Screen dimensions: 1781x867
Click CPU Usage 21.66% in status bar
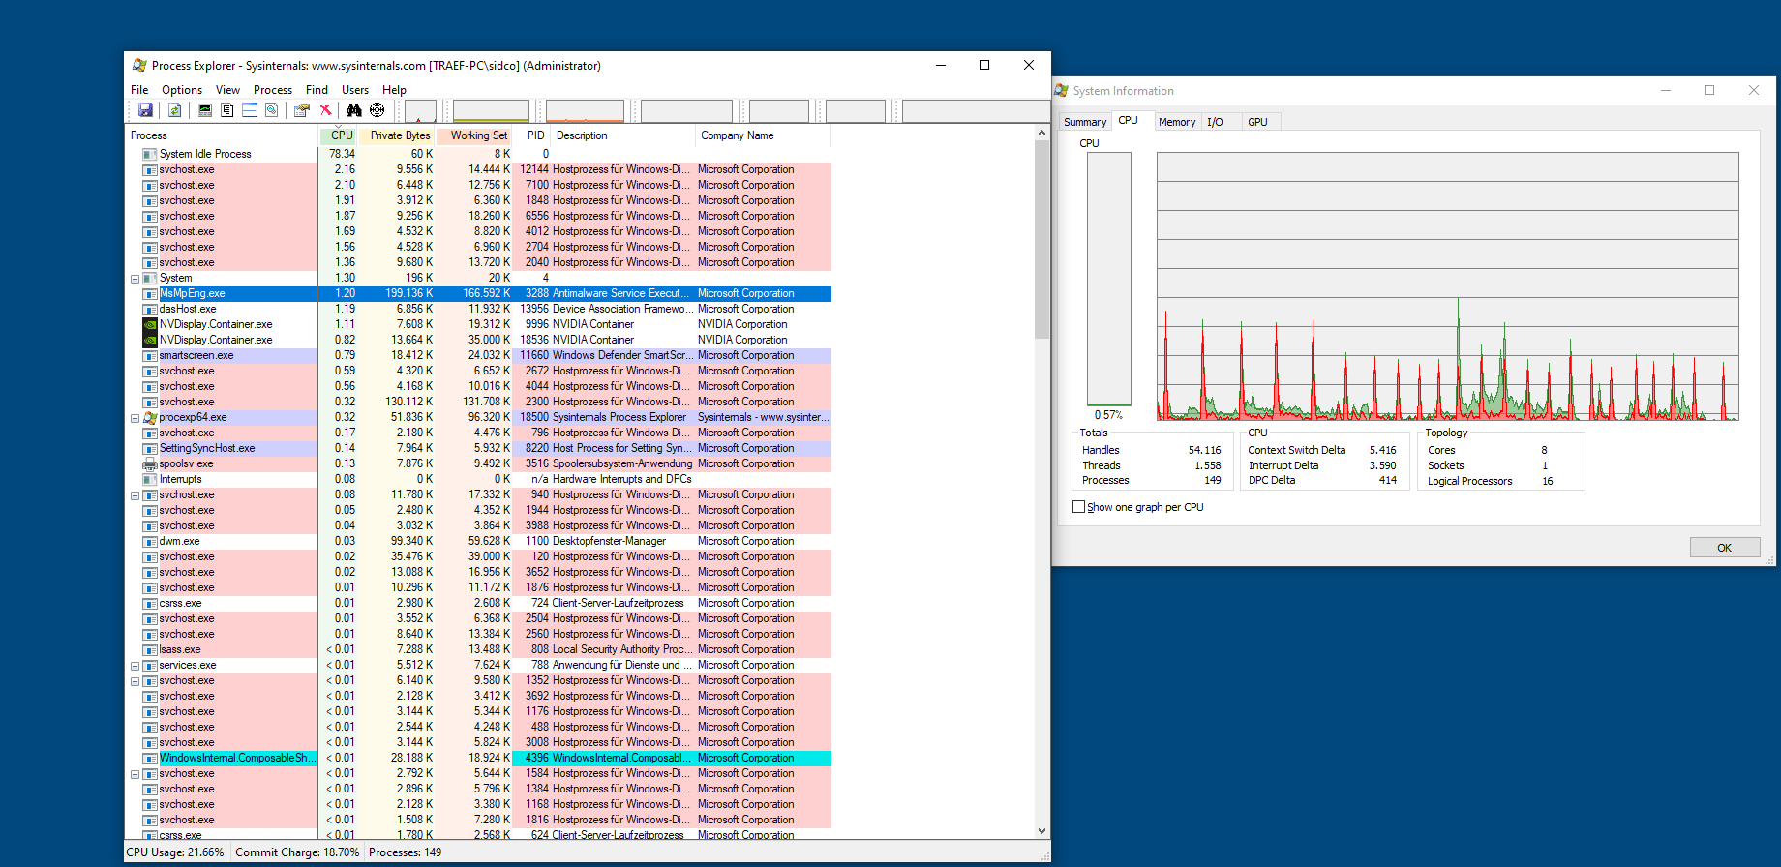(175, 852)
